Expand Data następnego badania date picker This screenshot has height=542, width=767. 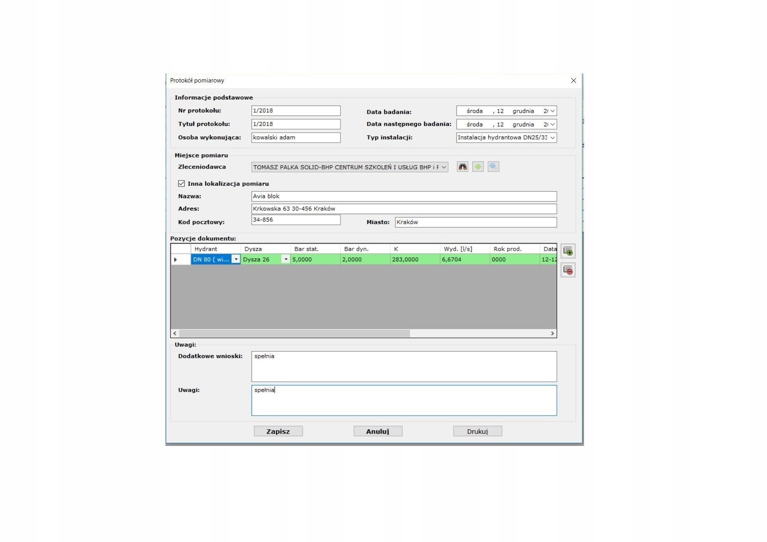[x=553, y=125]
